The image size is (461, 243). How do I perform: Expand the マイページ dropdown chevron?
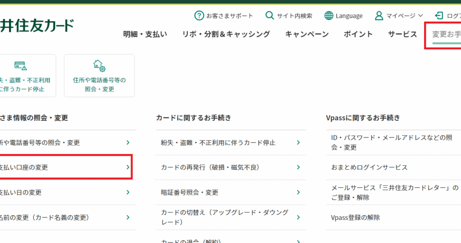(x=421, y=16)
